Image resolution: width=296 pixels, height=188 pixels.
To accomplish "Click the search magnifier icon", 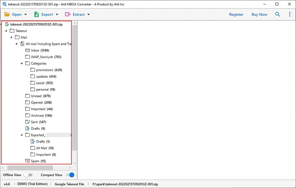I will coord(277,14).
